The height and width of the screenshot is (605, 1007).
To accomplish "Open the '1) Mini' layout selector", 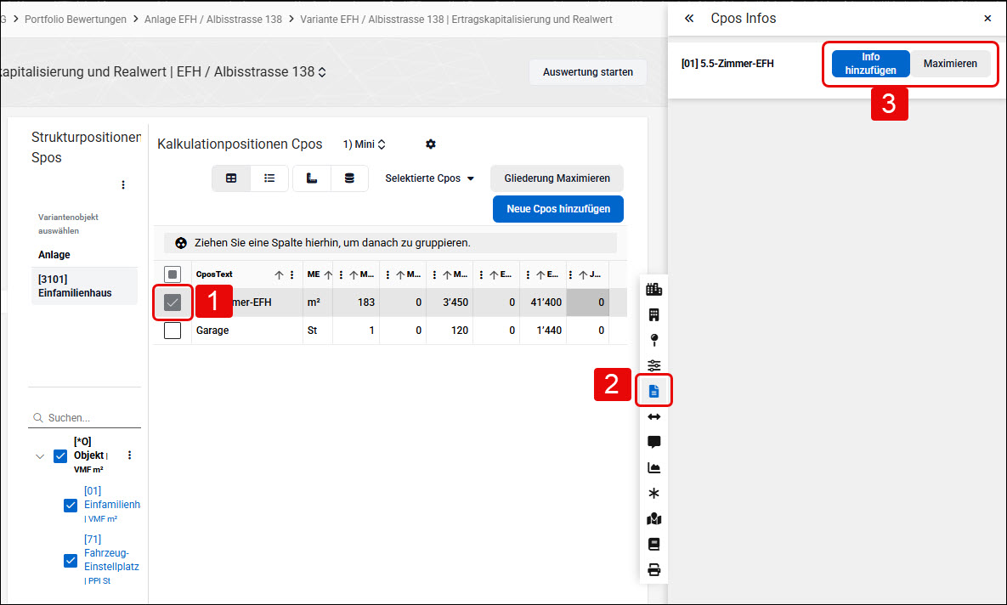I will (365, 144).
